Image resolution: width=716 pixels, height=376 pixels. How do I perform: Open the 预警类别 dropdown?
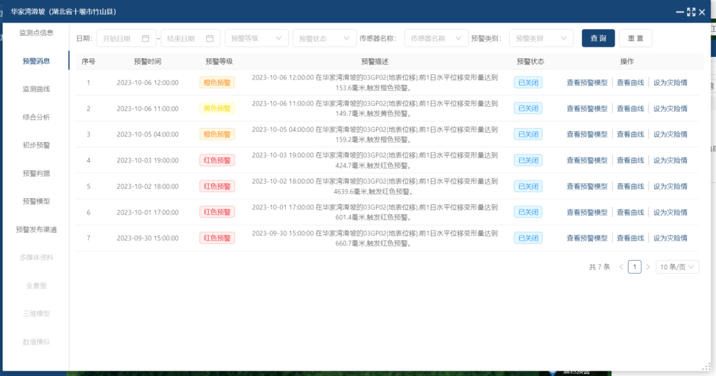pyautogui.click(x=541, y=38)
